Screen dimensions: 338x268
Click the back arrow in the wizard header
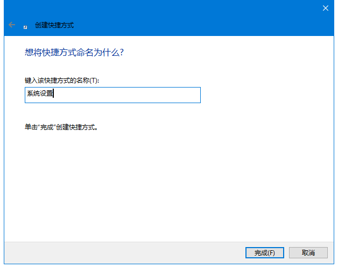pos(12,25)
